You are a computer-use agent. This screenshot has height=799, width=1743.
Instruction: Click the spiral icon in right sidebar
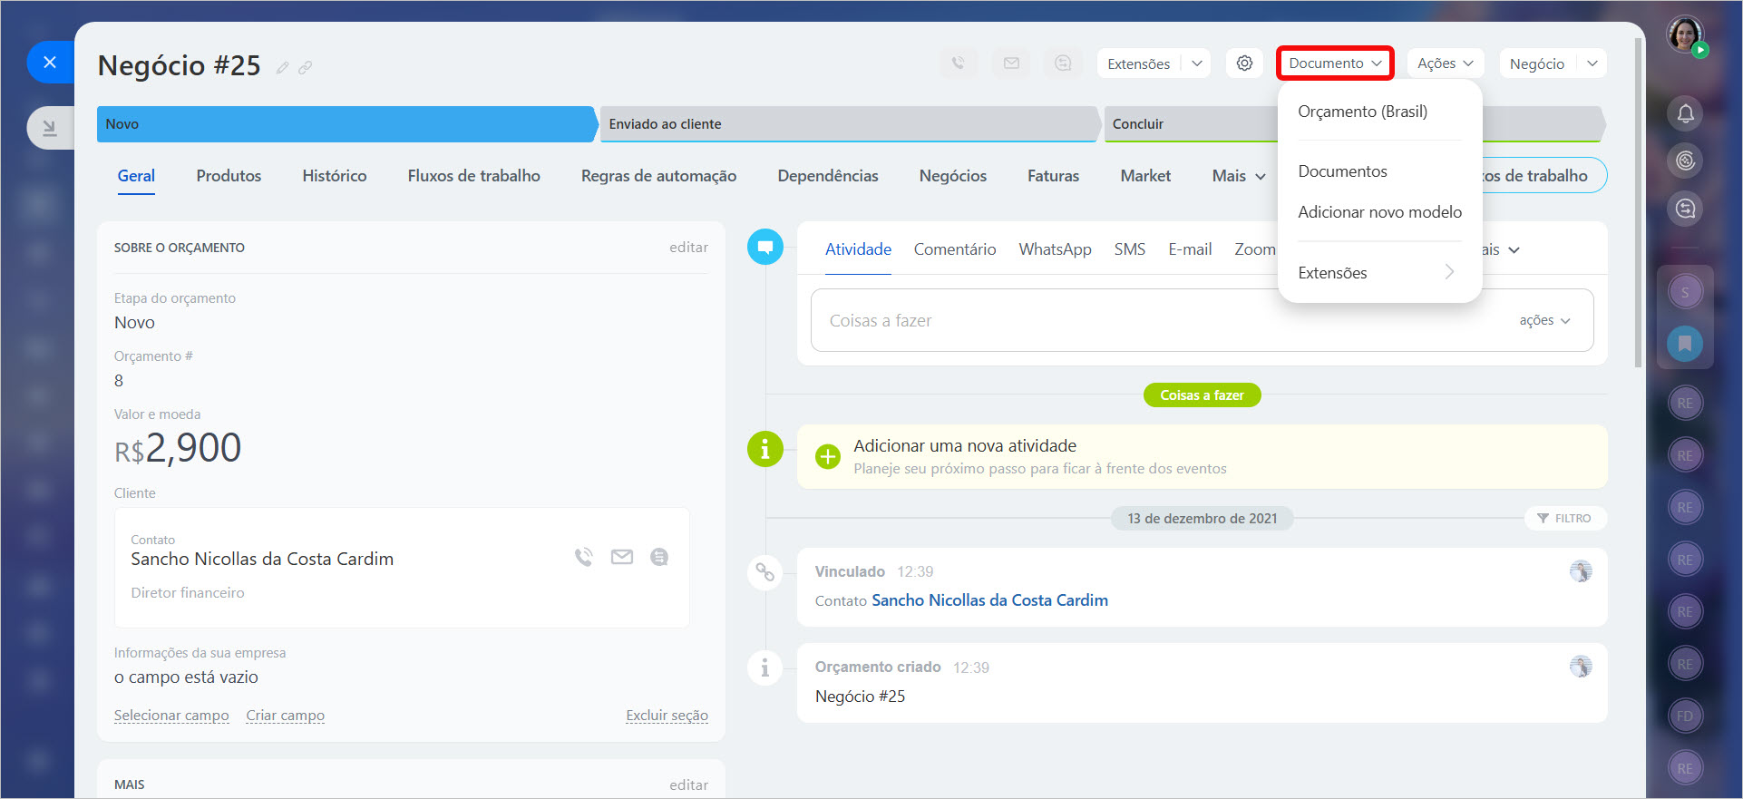1685,161
